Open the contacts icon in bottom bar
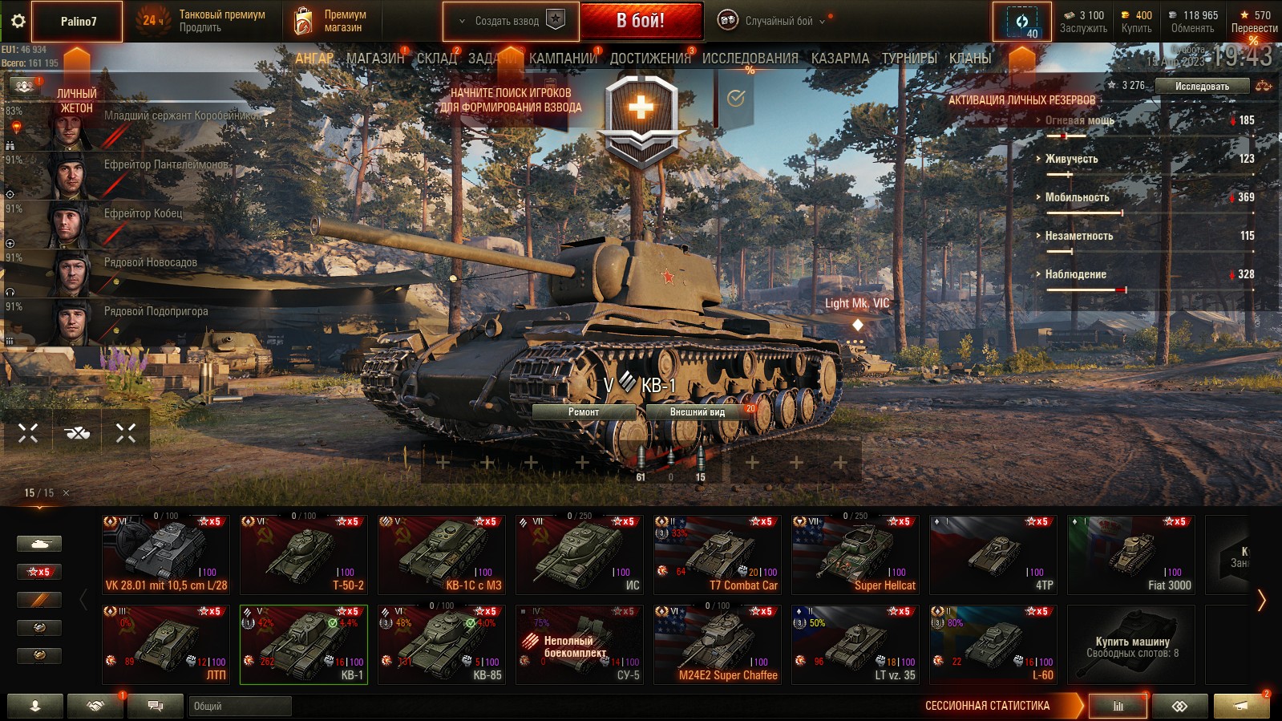The image size is (1282, 721). click(35, 706)
